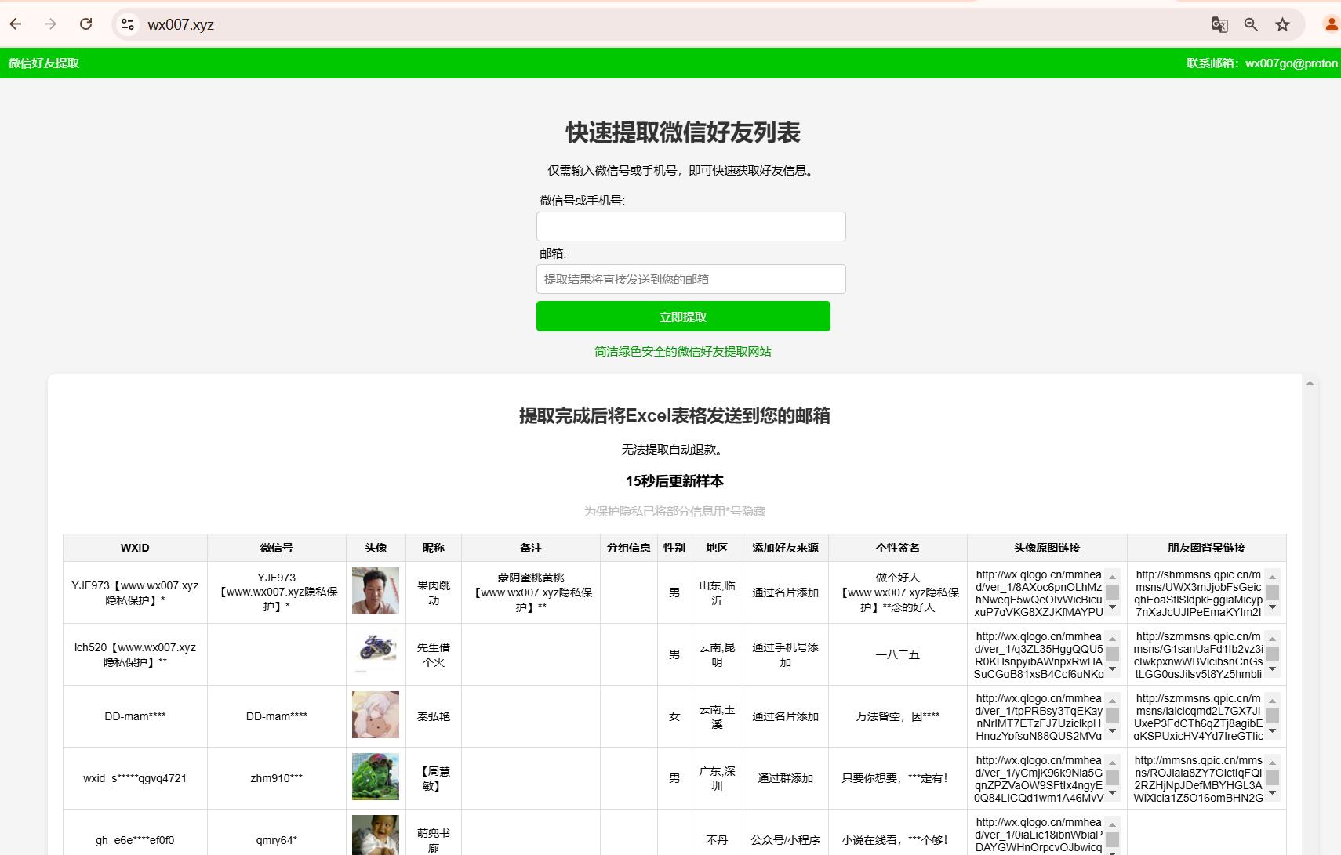Screen dimensions: 1341x855
Task: Open avatar thumbnail in YJF973 row
Action: click(376, 591)
